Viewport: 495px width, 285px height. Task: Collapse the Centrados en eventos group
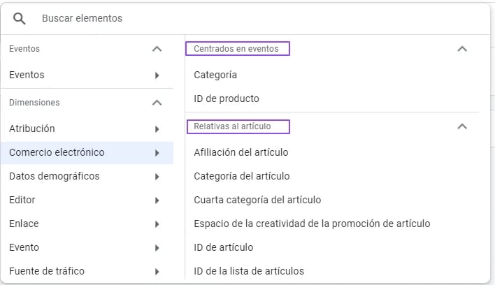coord(462,49)
